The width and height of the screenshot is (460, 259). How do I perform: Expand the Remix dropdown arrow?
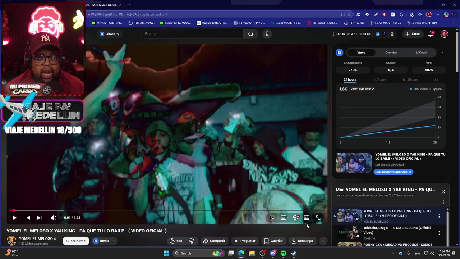[x=114, y=241]
